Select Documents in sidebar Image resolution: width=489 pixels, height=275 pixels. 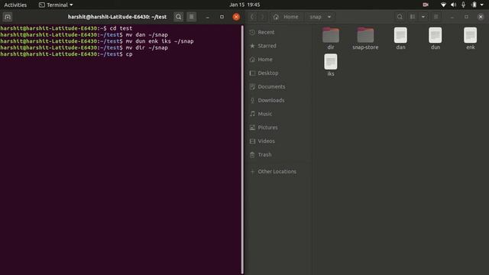[x=279, y=86]
